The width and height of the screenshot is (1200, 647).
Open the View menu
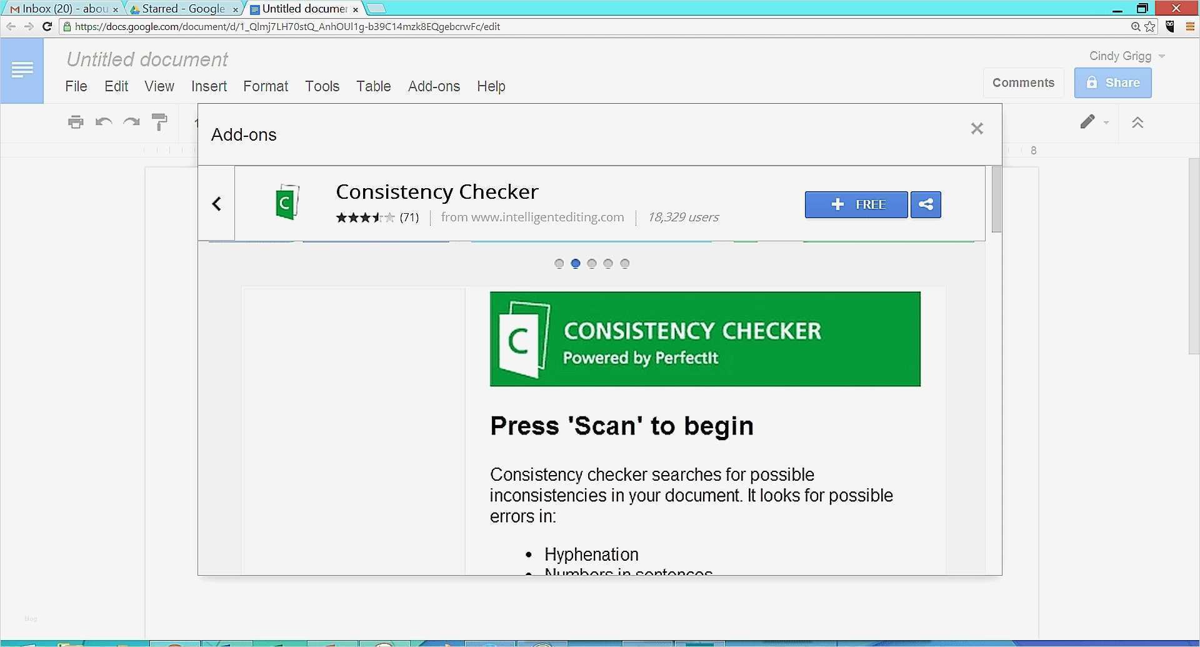(x=159, y=86)
